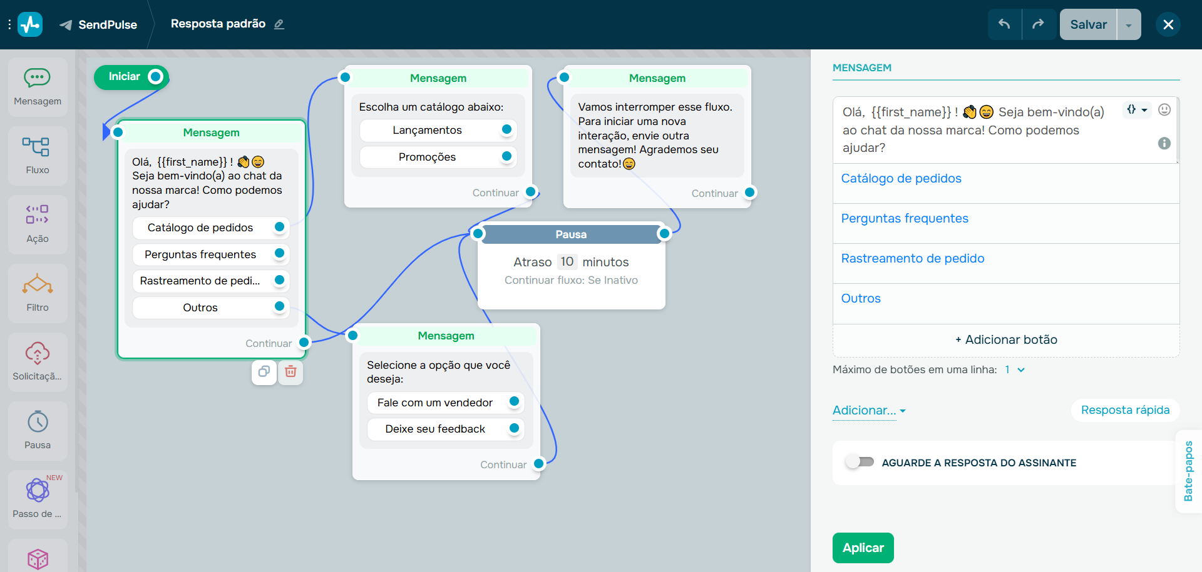Open the emoji picker in the message editor
1202x572 pixels.
[x=1164, y=109]
